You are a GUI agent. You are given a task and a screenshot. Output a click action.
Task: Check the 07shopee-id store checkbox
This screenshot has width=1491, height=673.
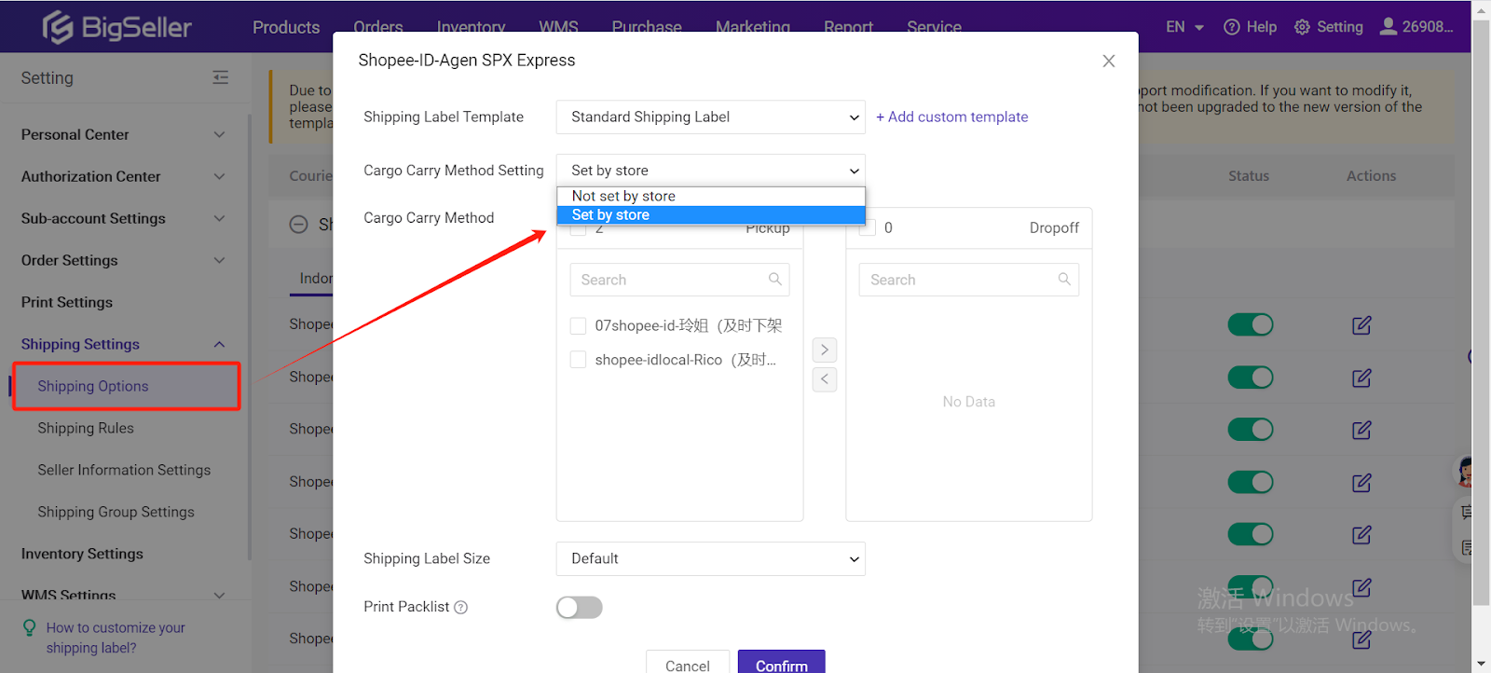click(578, 325)
